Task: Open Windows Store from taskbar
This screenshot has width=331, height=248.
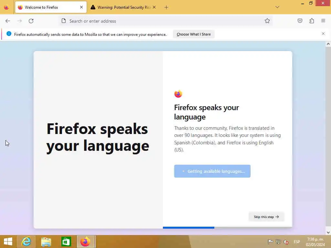Action: pyautogui.click(x=66, y=242)
